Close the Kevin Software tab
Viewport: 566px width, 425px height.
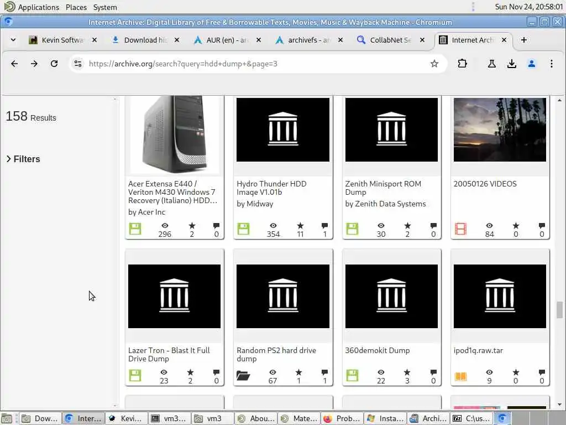tap(95, 40)
